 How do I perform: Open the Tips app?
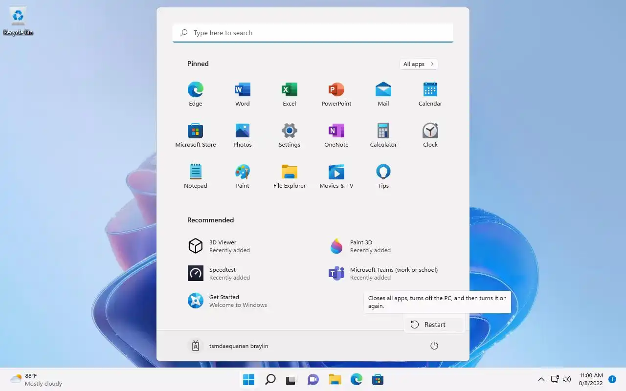pyautogui.click(x=383, y=176)
